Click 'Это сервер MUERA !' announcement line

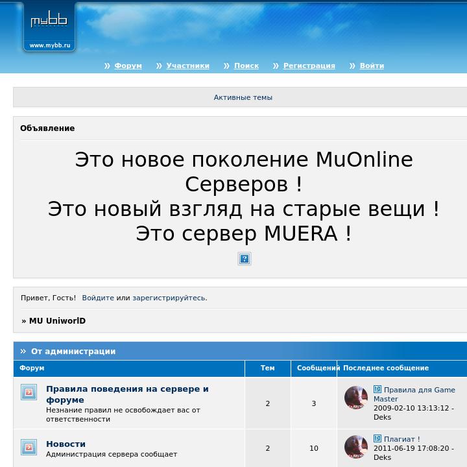pyautogui.click(x=244, y=233)
